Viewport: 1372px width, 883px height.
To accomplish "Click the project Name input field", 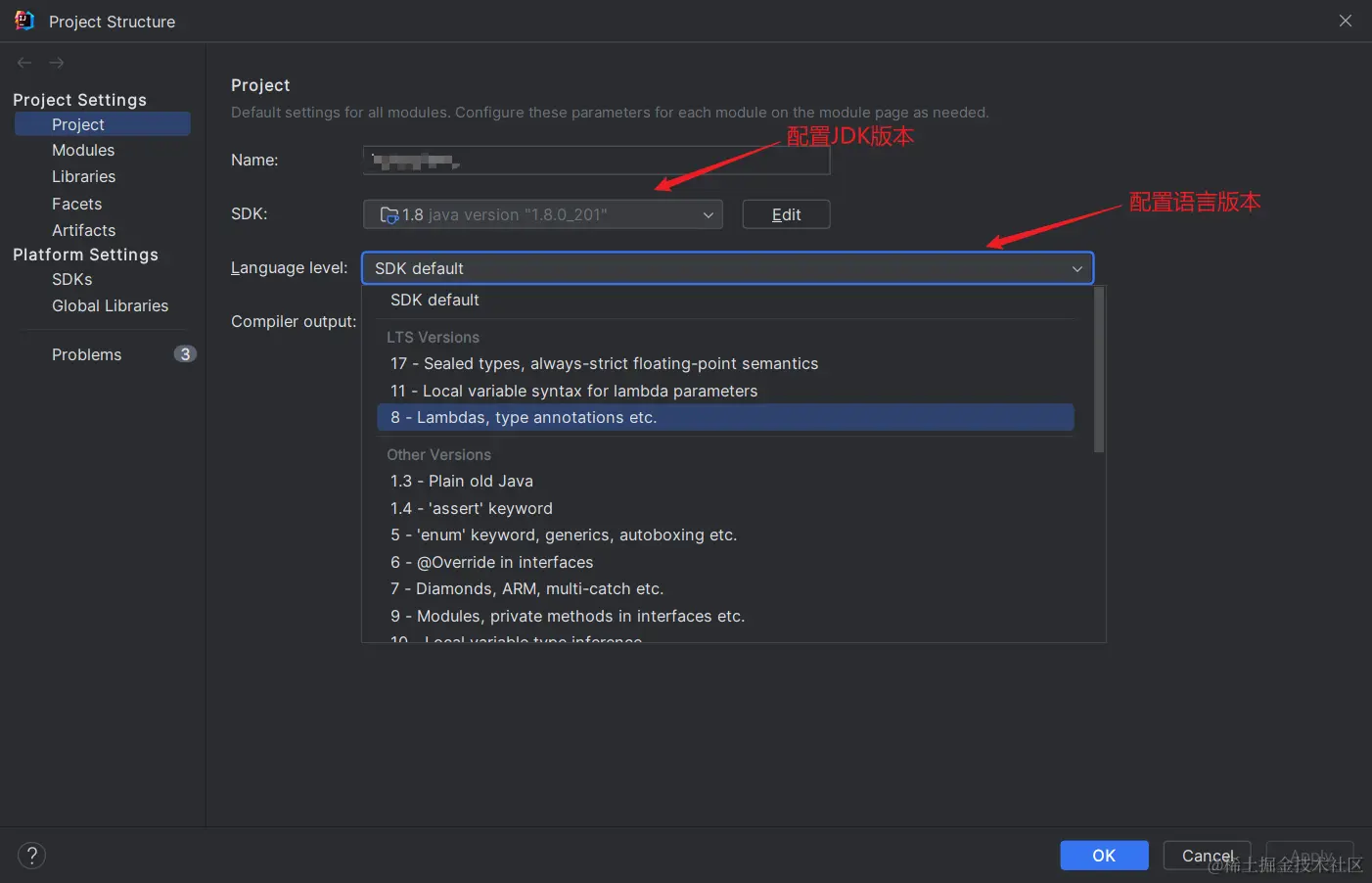I will coord(596,161).
